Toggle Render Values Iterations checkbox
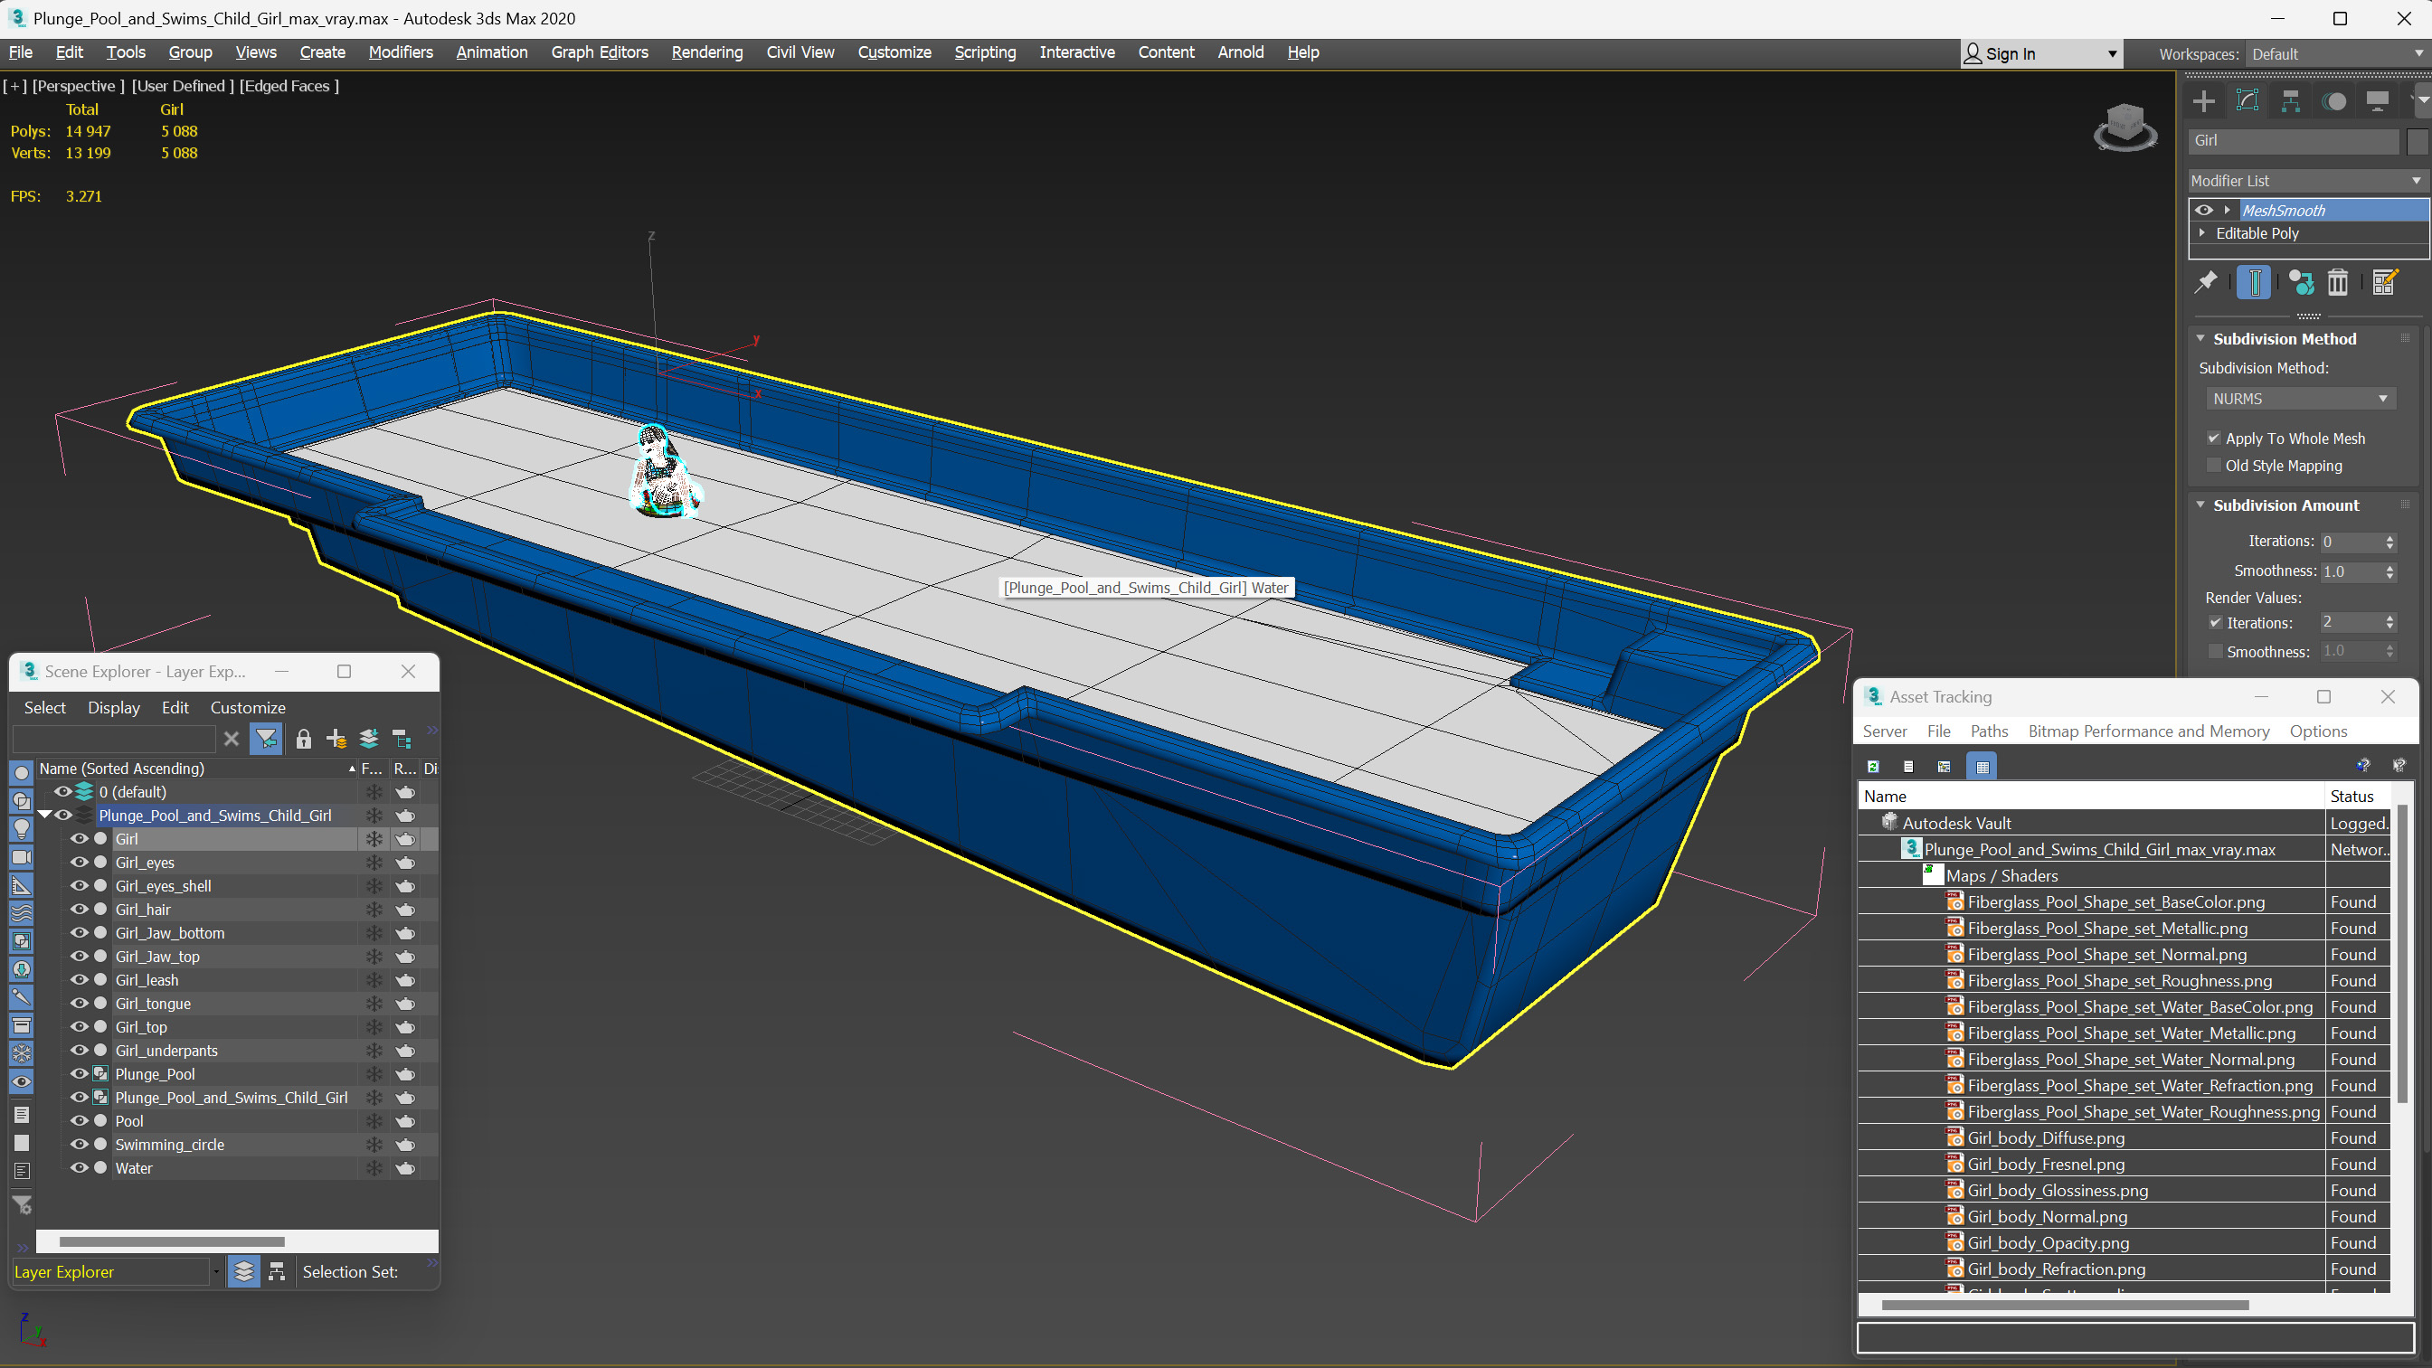This screenshot has height=1368, width=2432. click(x=2215, y=622)
